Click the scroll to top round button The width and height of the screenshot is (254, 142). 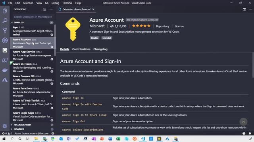pos(243,122)
